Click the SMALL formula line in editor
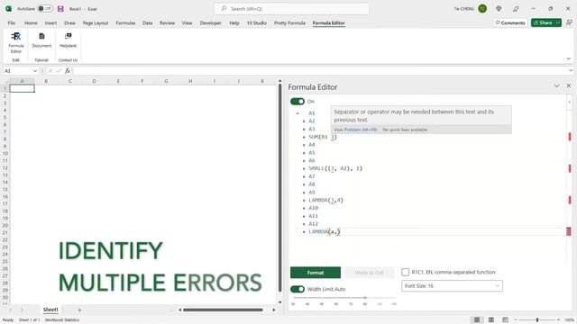Image resolution: width=577 pixels, height=324 pixels. [335, 168]
